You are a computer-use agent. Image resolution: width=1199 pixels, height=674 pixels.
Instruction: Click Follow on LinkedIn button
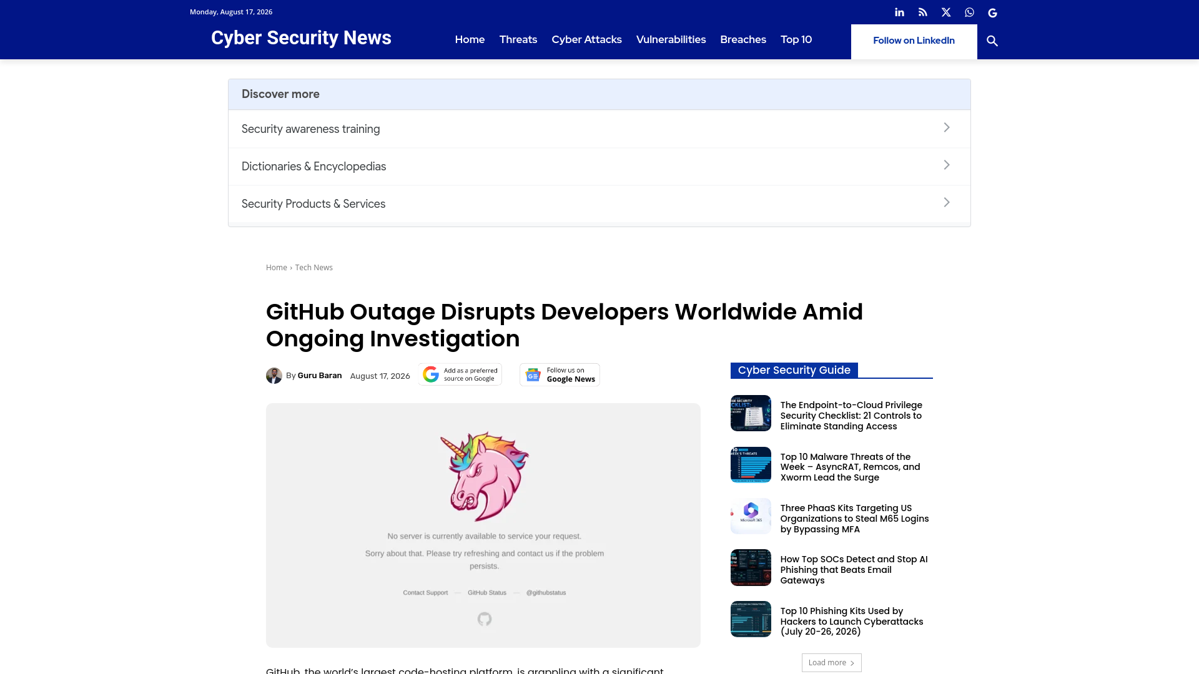point(914,41)
